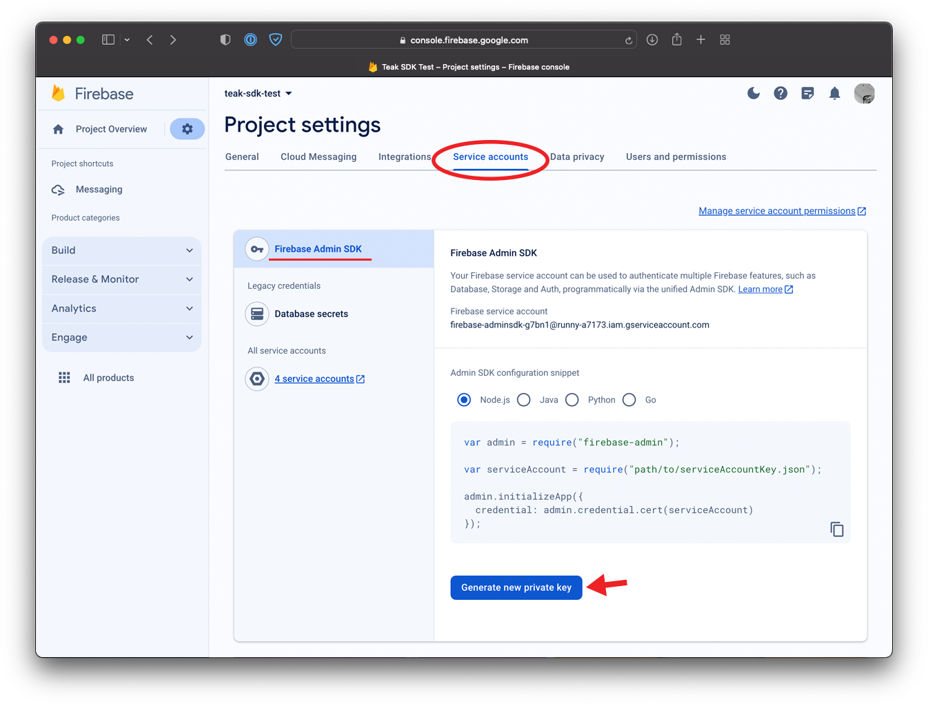Image resolution: width=928 pixels, height=704 pixels.
Task: Click the Safari address bar
Action: click(464, 40)
